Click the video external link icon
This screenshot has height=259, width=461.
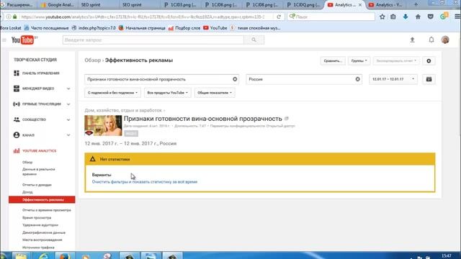point(287,119)
